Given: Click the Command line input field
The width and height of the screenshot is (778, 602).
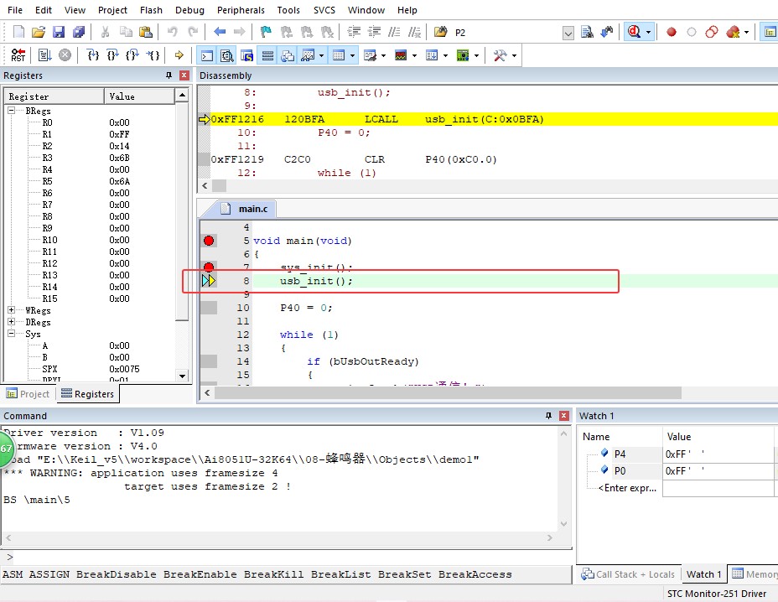Looking at the screenshot, I should pyautogui.click(x=290, y=557).
